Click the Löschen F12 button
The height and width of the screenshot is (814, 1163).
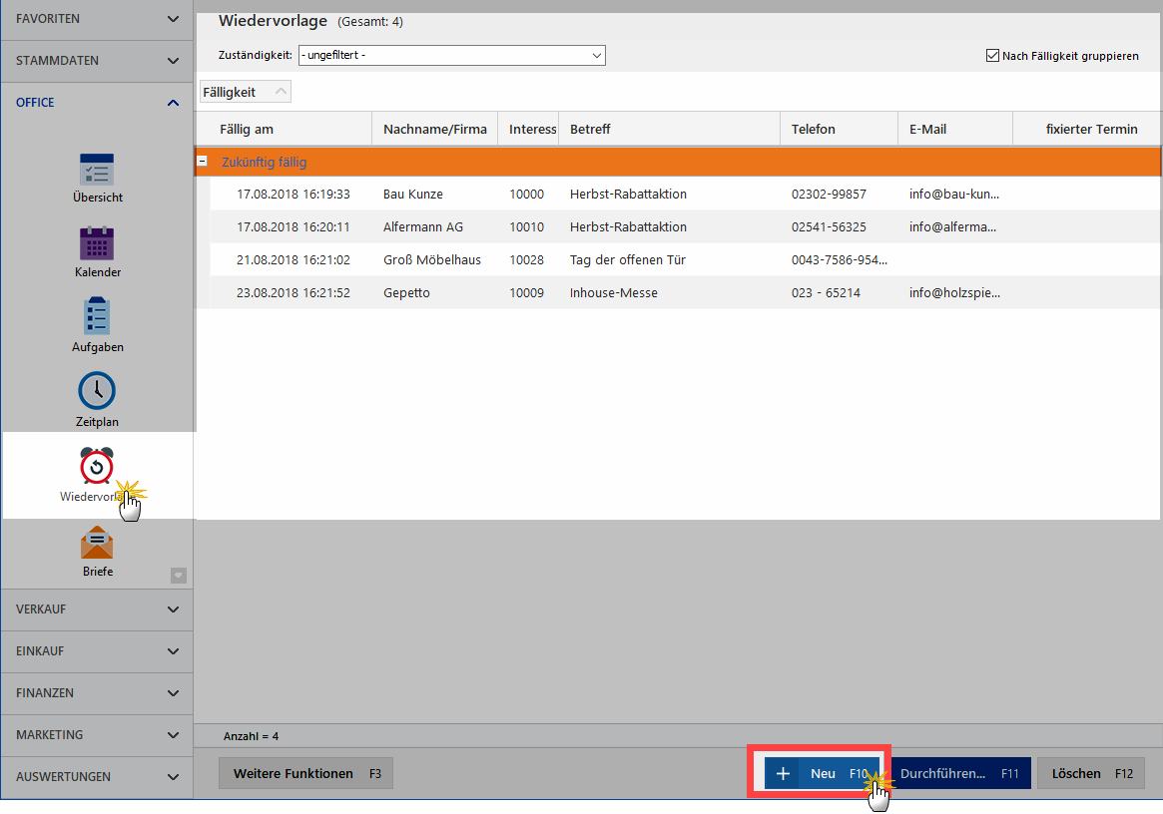1091,773
